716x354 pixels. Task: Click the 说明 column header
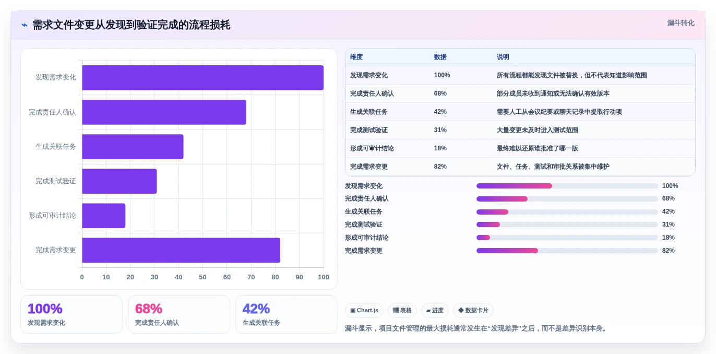pyautogui.click(x=503, y=57)
